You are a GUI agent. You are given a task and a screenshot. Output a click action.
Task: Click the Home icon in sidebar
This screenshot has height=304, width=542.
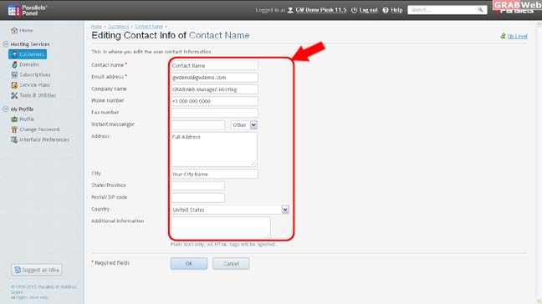(x=14, y=30)
